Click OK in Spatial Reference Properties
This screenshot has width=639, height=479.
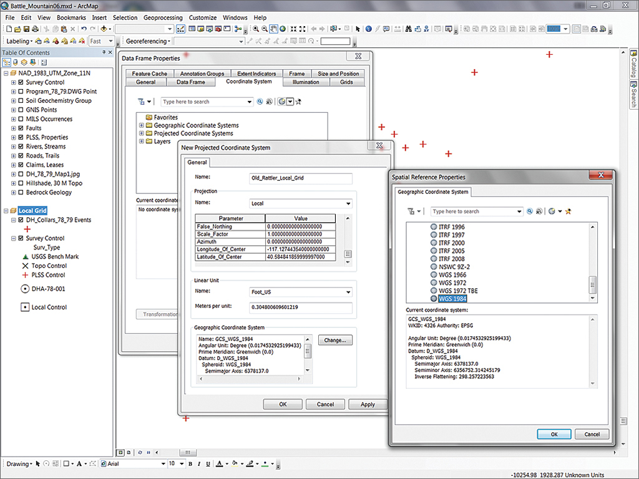coord(554,434)
